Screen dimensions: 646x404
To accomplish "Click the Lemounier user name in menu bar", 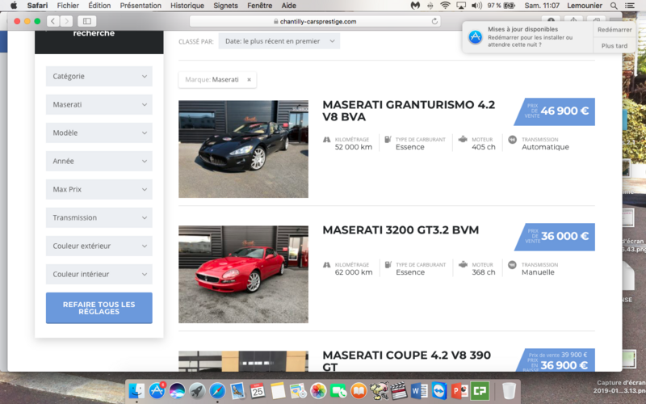I will (x=584, y=6).
